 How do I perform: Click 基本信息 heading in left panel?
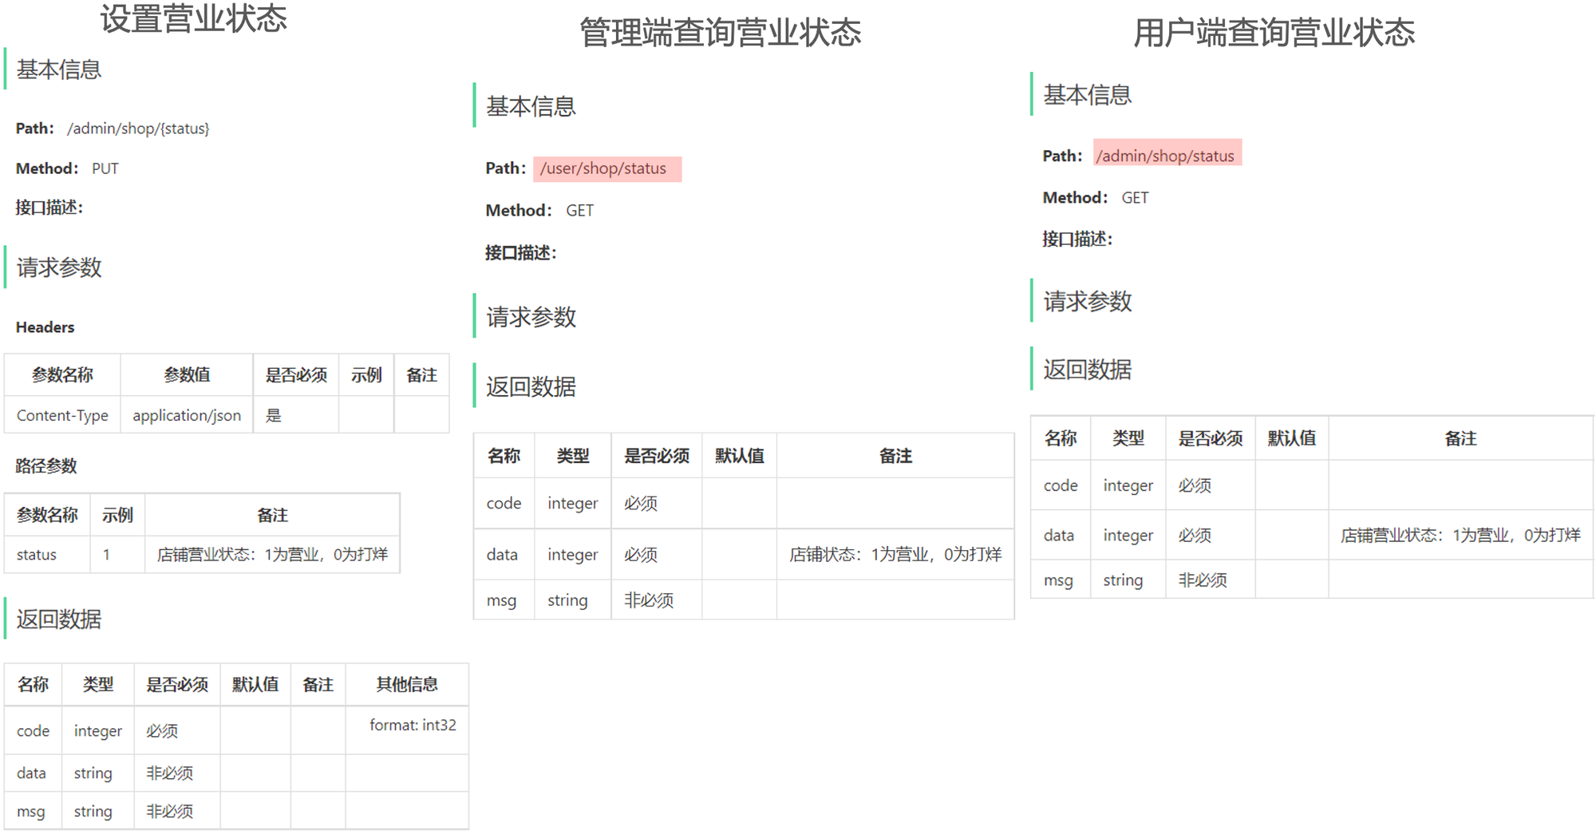pyautogui.click(x=59, y=70)
